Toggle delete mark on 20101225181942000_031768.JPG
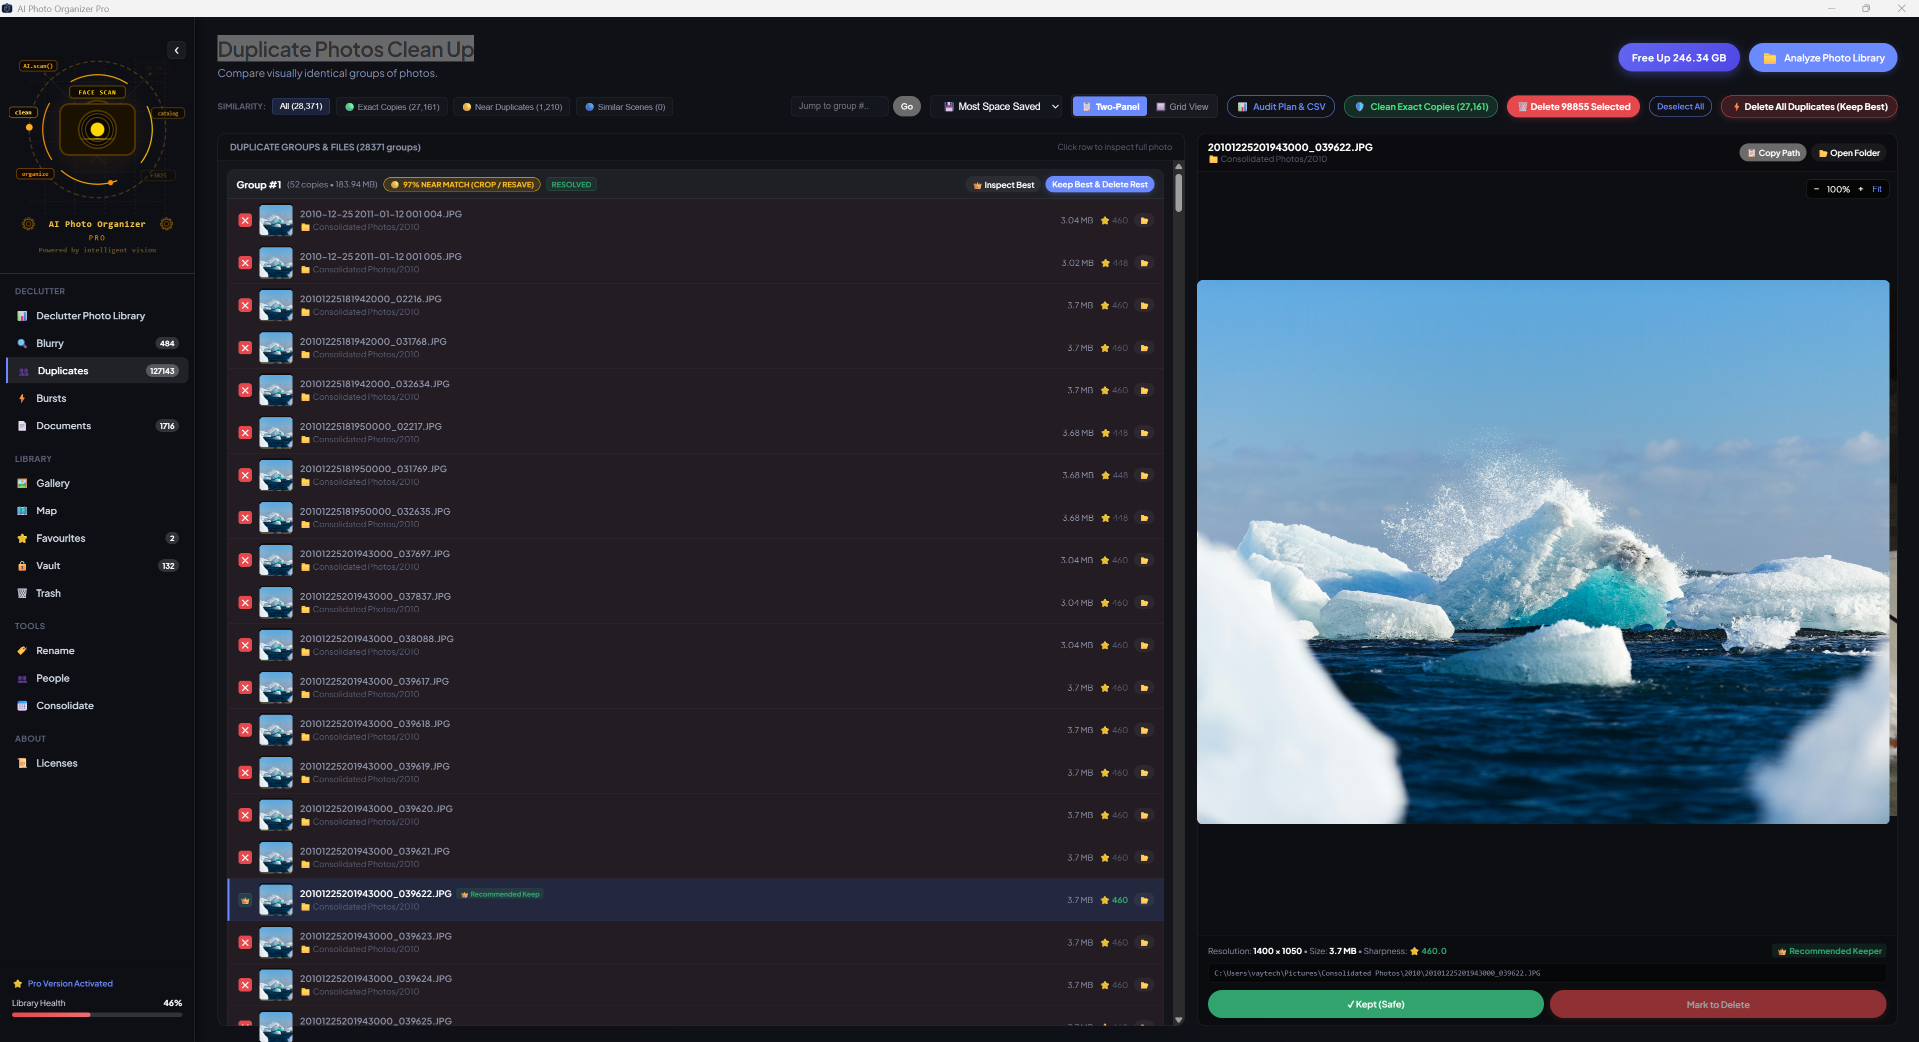The height and width of the screenshot is (1042, 1919). tap(245, 348)
